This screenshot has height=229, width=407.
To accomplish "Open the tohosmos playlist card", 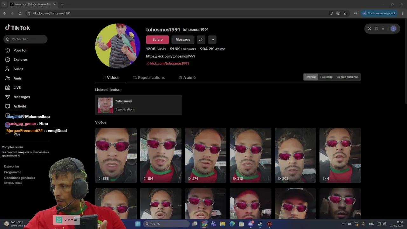I will [139, 105].
